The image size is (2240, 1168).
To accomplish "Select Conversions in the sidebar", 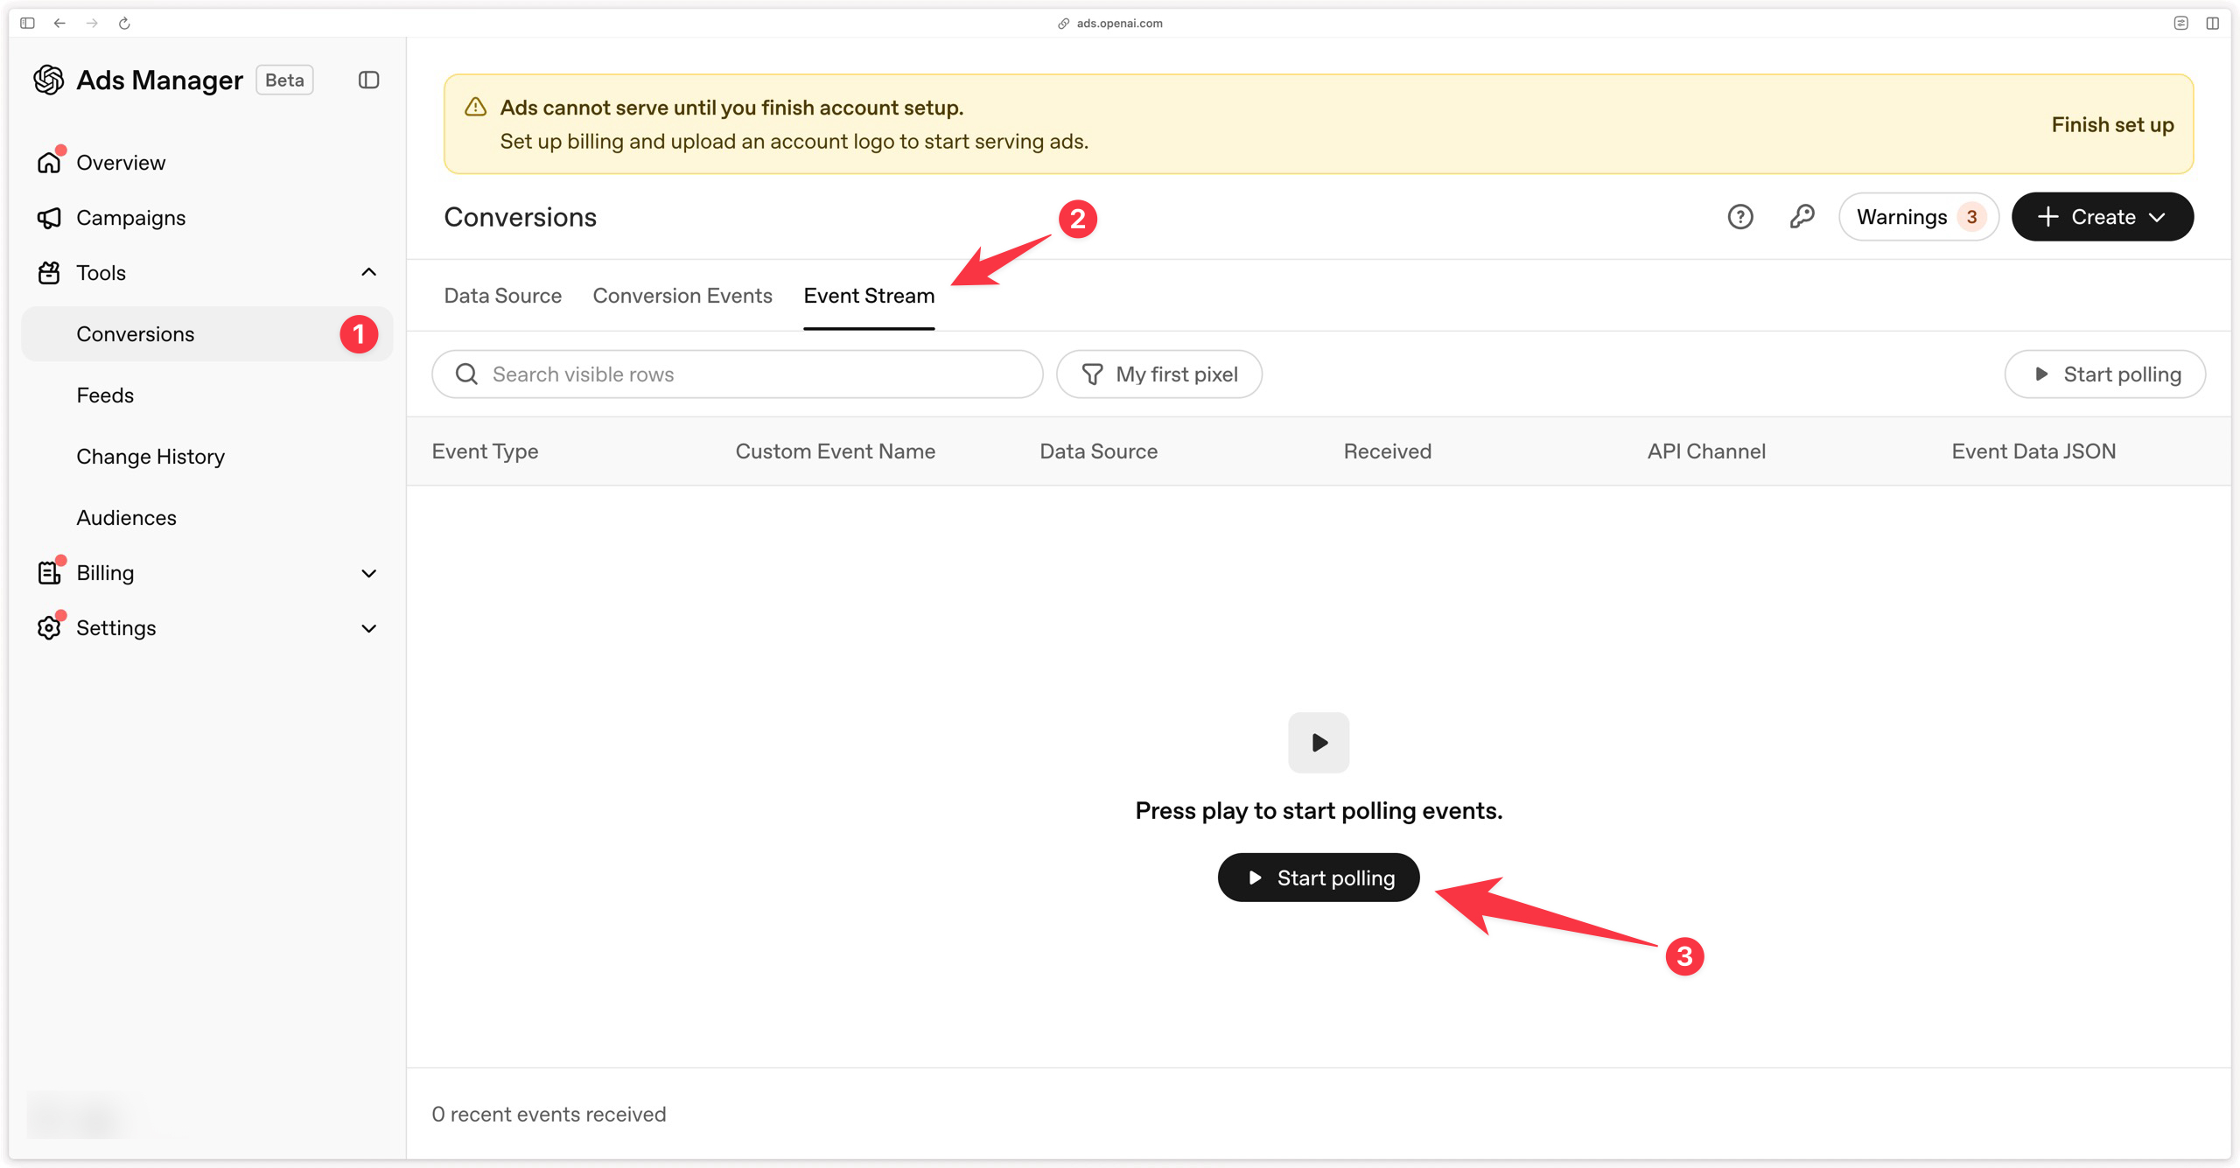I will [207, 334].
